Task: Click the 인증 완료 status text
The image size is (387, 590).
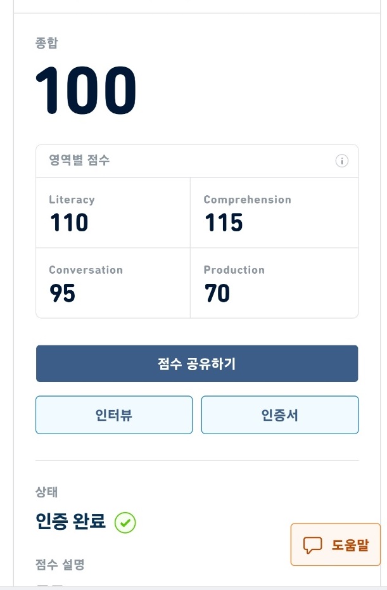Action: [70, 523]
